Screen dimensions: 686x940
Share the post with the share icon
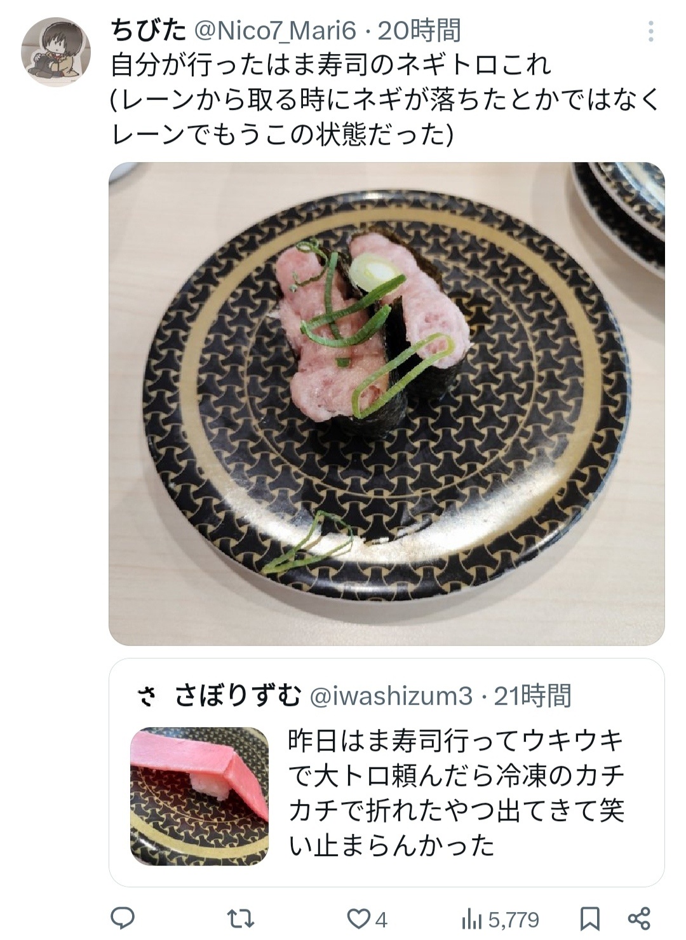pyautogui.click(x=639, y=918)
